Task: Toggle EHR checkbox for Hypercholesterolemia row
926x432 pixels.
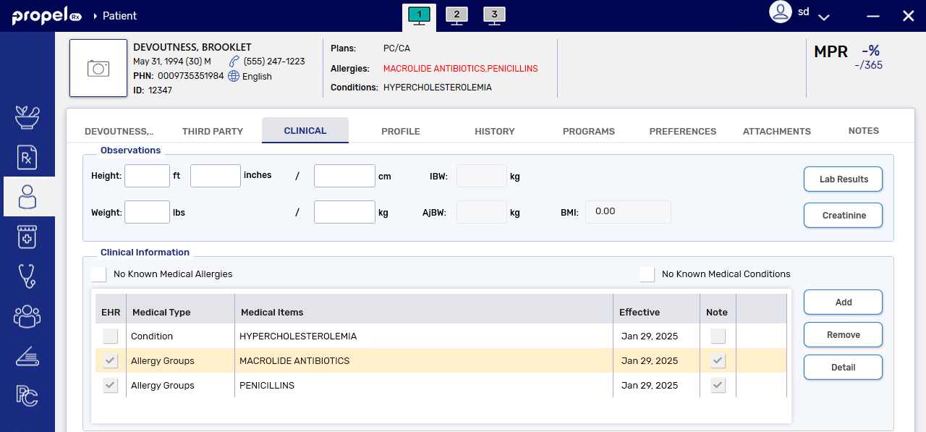Action: click(x=110, y=336)
